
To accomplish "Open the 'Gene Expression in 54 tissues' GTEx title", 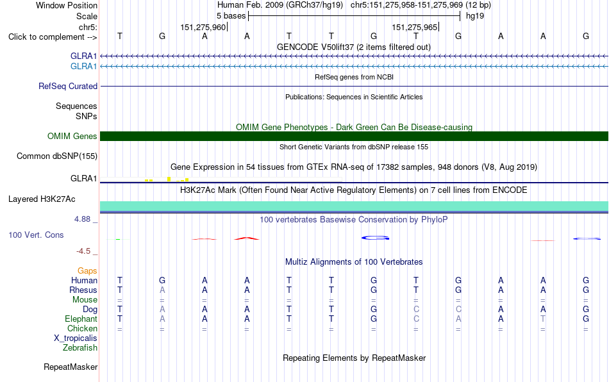I will (x=354, y=167).
